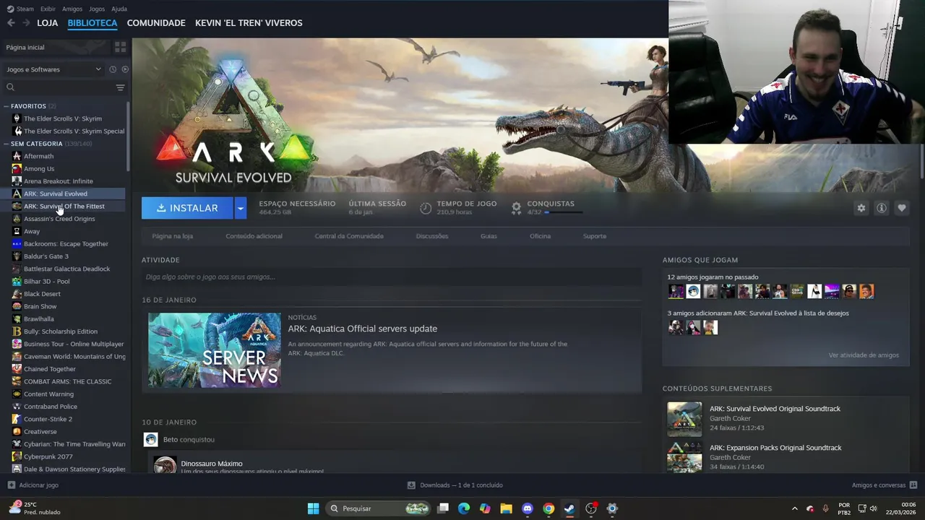Open Conteúdo adicional tab
Image resolution: width=925 pixels, height=520 pixels.
254,236
